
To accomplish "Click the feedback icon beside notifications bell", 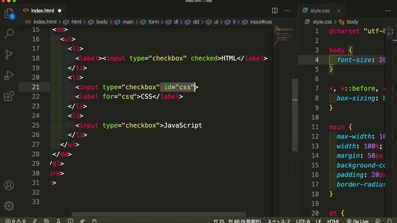I will [x=378, y=221].
